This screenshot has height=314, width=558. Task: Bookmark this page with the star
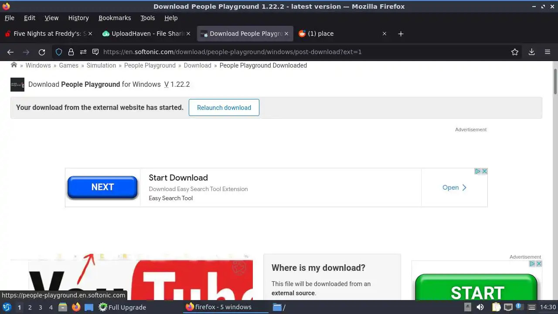point(515,52)
